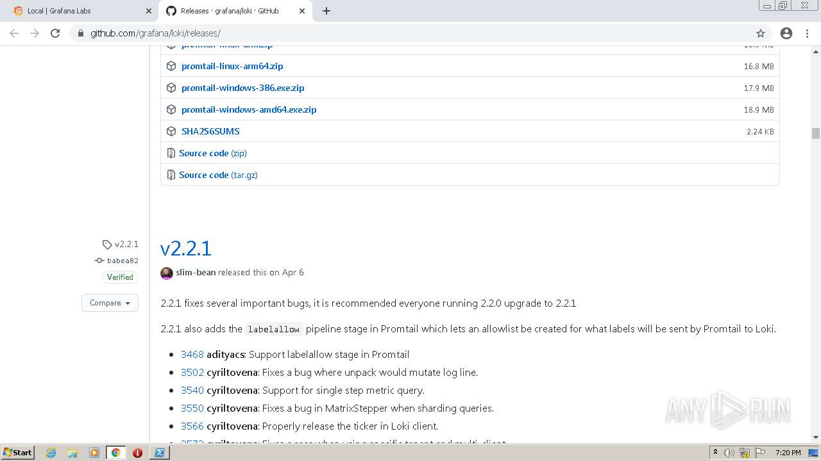The width and height of the screenshot is (821, 461).
Task: Show hidden system tray icons
Action: click(716, 452)
